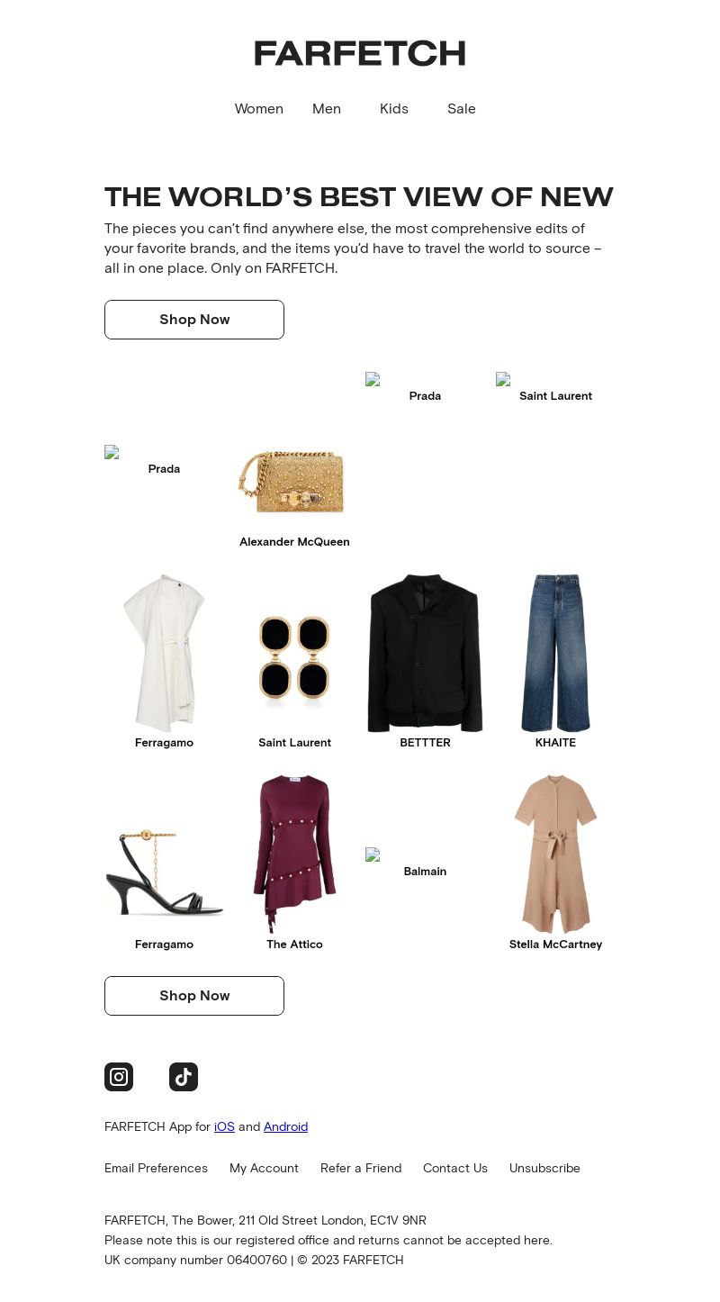Screen dimensions: 720x1302
Task: View the beige Stella McCartney dress
Action: pos(555,854)
